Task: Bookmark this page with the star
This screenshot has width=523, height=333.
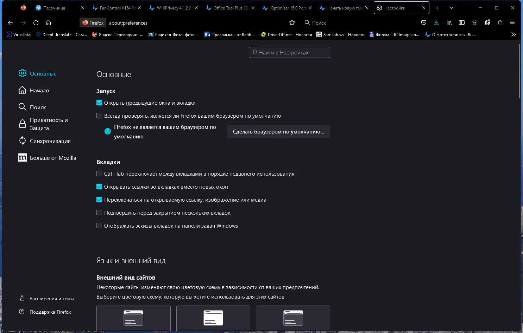Action: coord(292,23)
